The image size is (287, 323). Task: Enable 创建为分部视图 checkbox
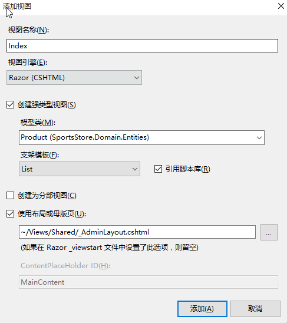coord(10,196)
